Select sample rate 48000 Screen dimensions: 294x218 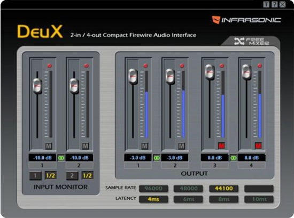point(188,189)
